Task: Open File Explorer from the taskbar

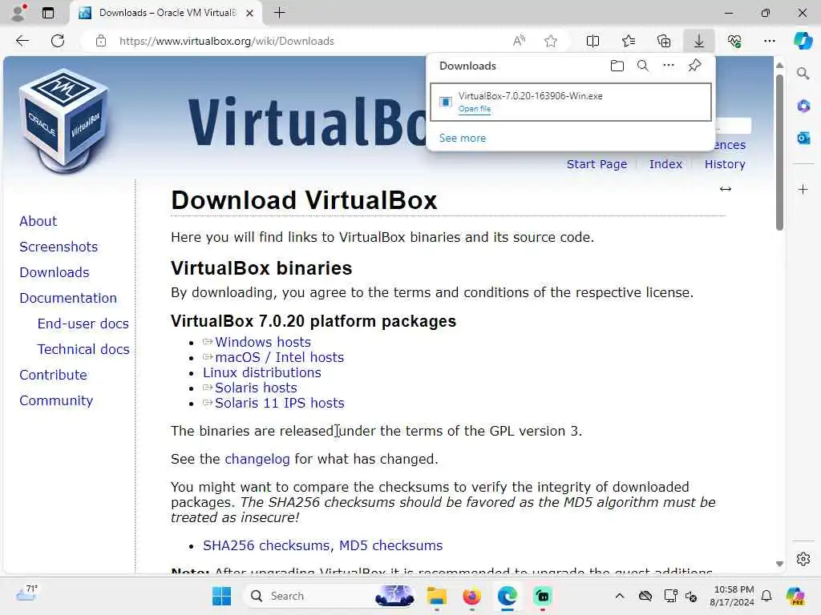Action: pos(436,596)
